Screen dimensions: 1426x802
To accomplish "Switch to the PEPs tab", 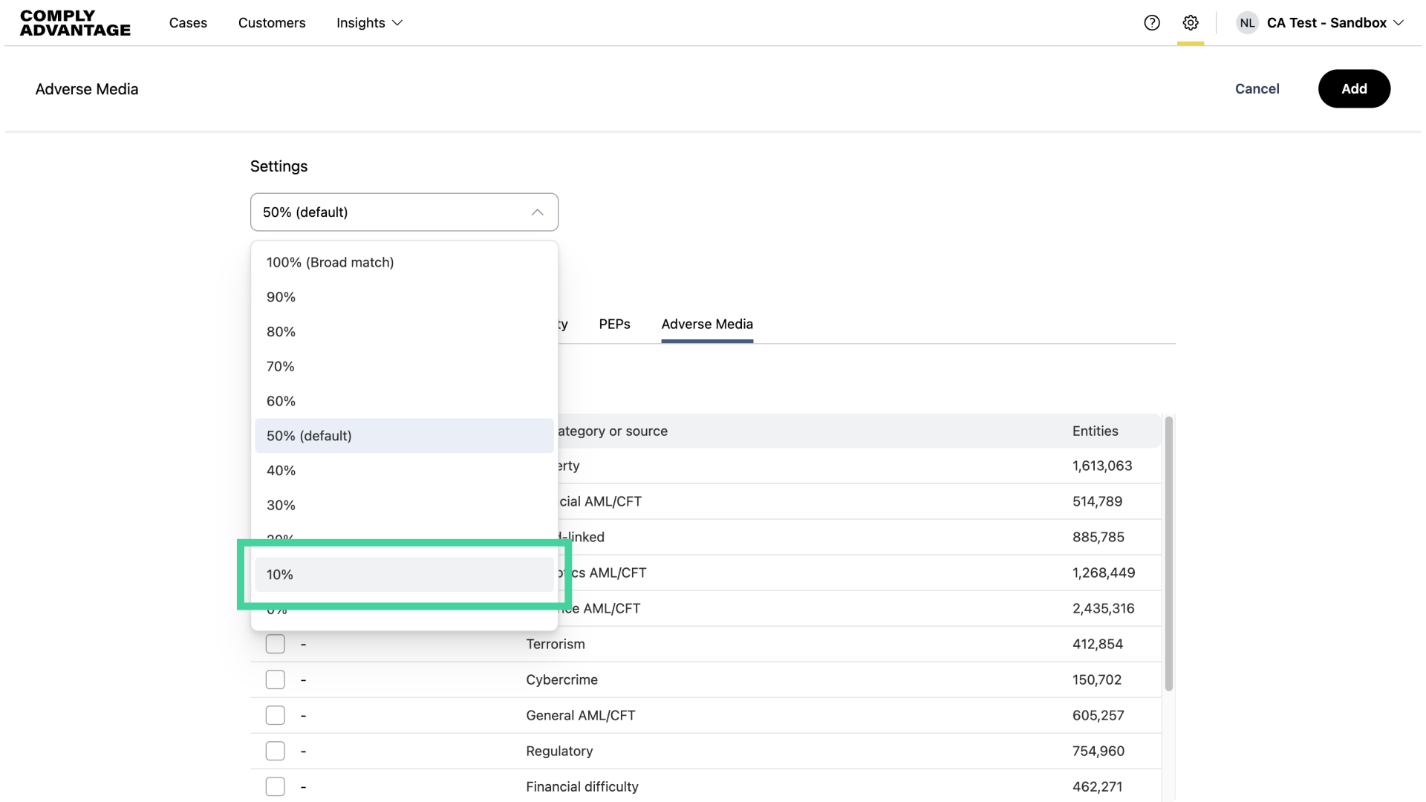I will [x=614, y=325].
